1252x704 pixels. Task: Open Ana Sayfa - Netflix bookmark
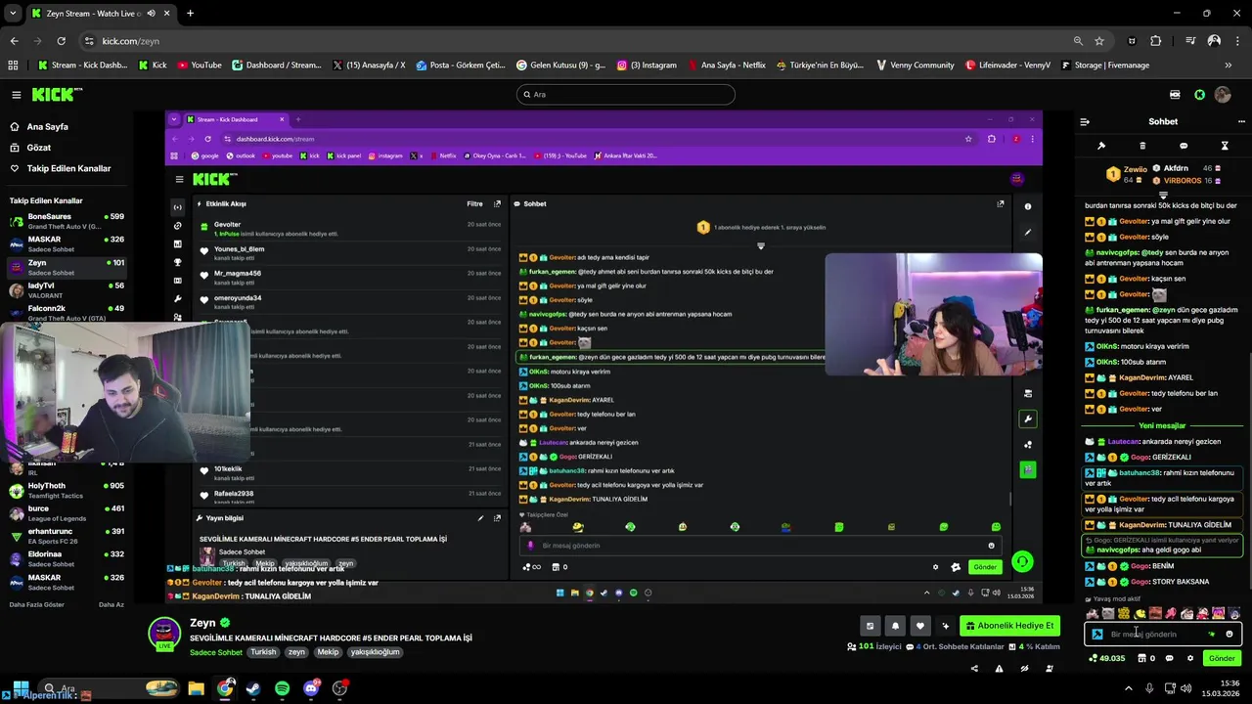tap(727, 66)
